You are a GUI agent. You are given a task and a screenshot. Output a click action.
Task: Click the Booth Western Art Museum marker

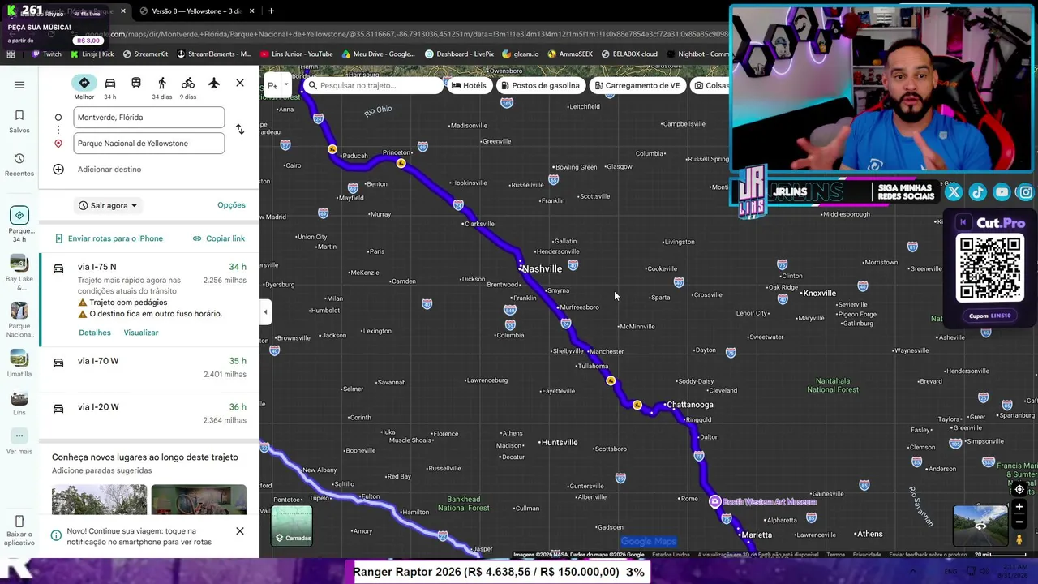pyautogui.click(x=714, y=502)
